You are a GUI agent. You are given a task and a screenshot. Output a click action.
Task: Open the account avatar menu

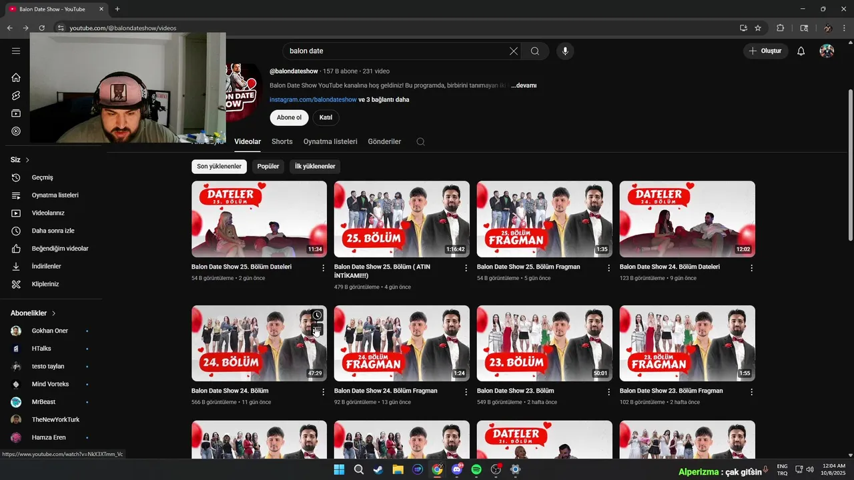click(x=827, y=51)
